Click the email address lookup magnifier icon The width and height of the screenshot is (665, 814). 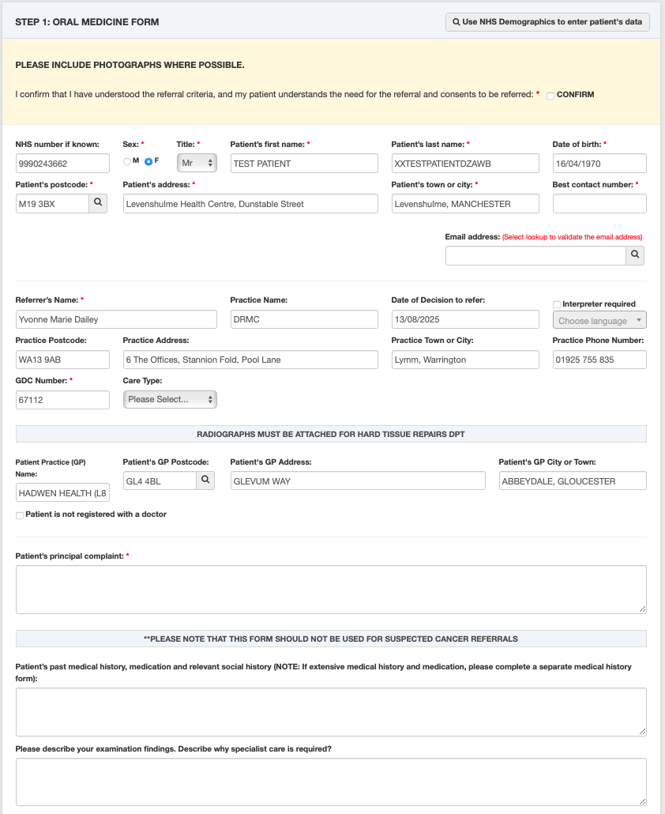click(x=635, y=255)
